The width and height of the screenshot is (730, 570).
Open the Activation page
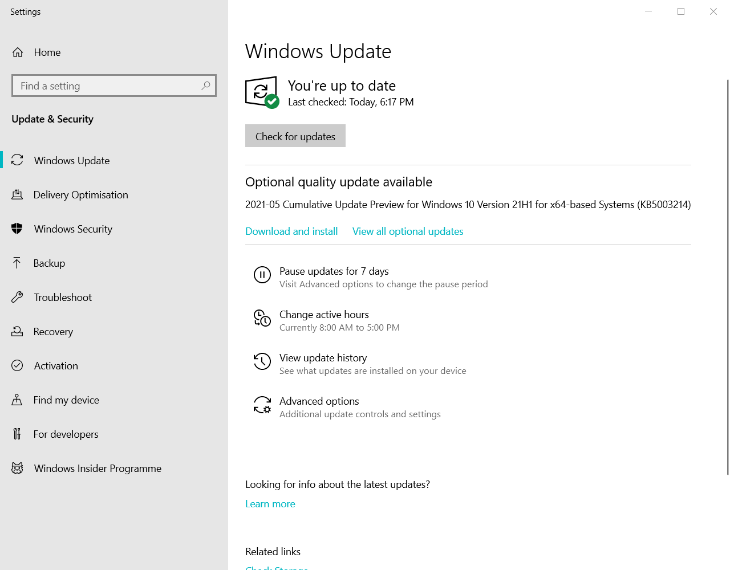pyautogui.click(x=114, y=365)
